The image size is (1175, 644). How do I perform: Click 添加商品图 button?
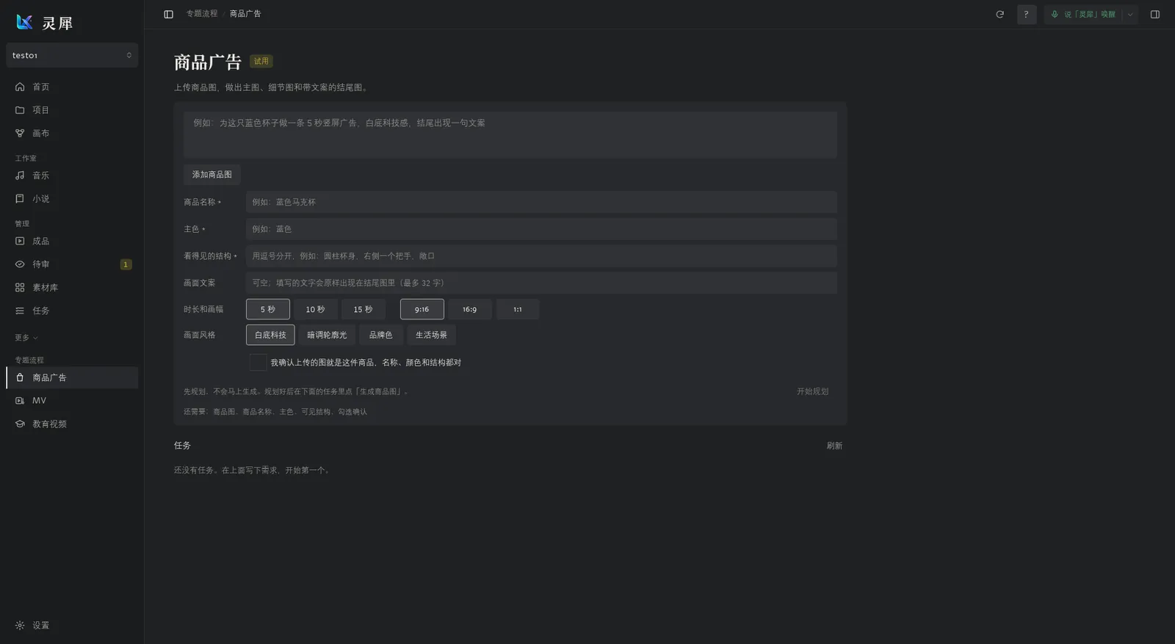coord(212,175)
